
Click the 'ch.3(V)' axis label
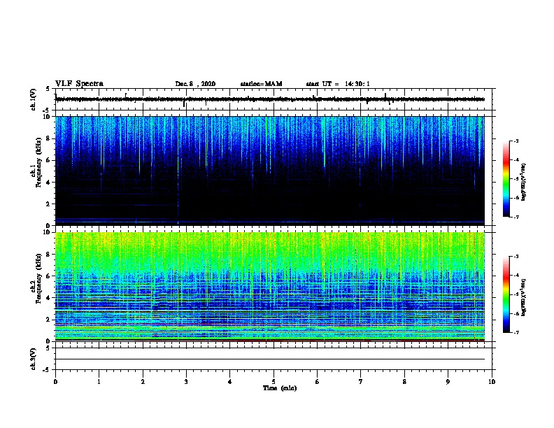tap(34, 359)
